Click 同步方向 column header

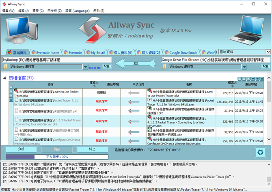click(138, 84)
